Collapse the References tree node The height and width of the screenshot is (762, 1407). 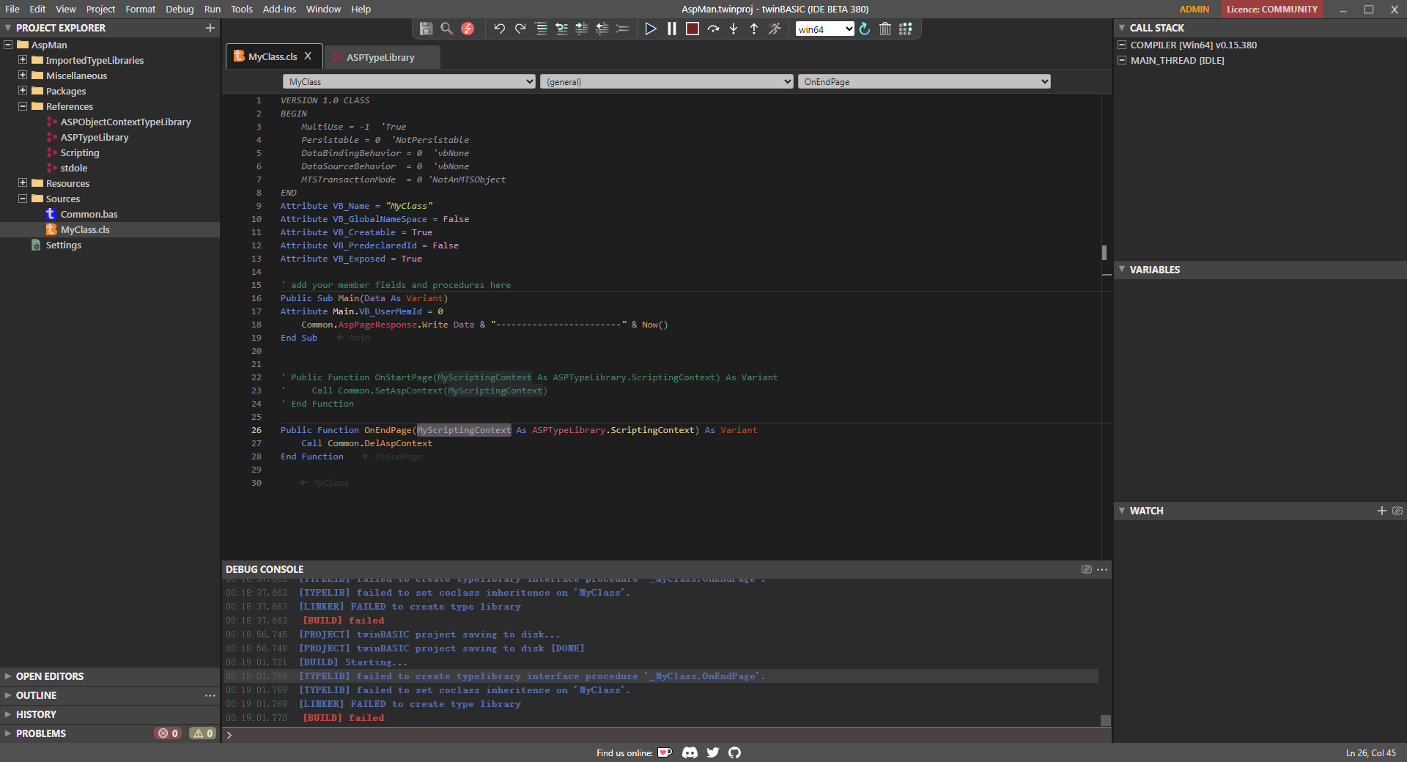click(x=23, y=106)
